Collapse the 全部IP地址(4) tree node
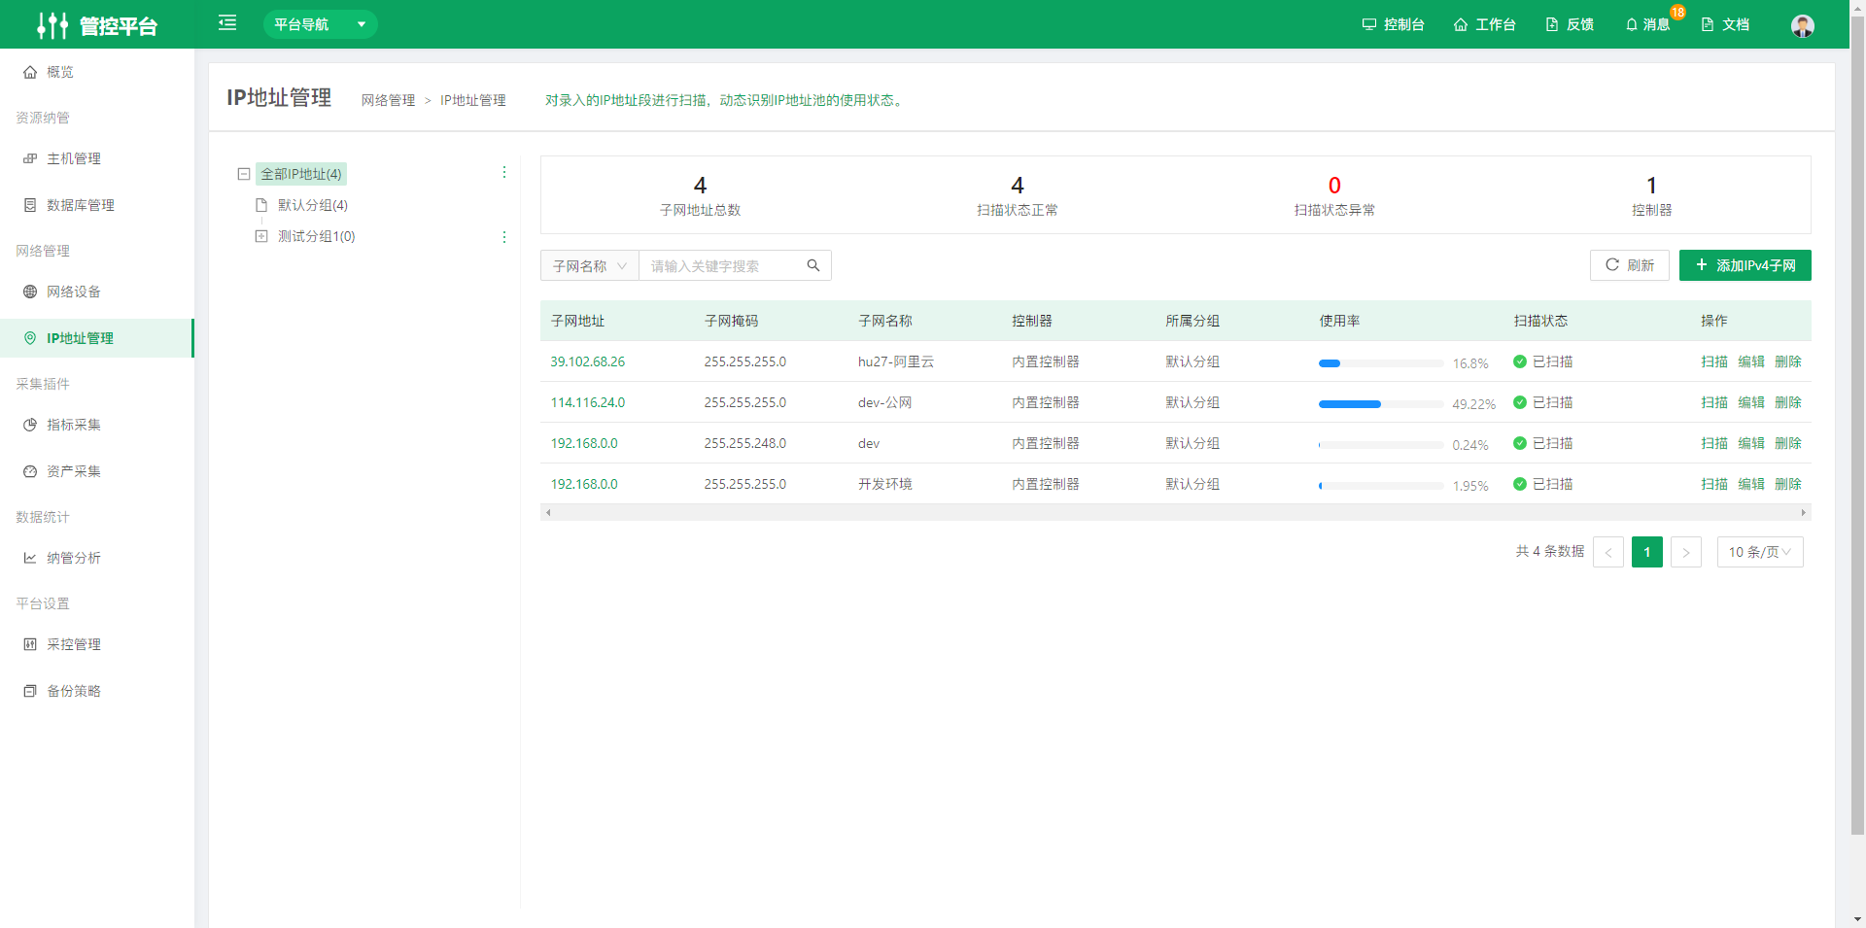Screen dimensions: 1866x928 [x=244, y=174]
